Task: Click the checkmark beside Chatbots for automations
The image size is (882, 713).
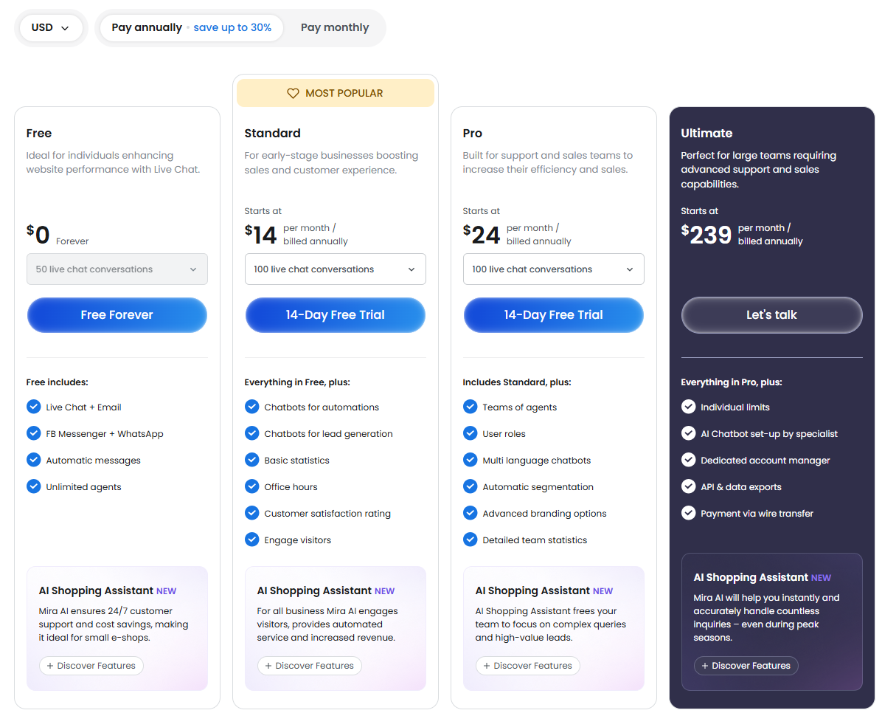Action: 251,407
